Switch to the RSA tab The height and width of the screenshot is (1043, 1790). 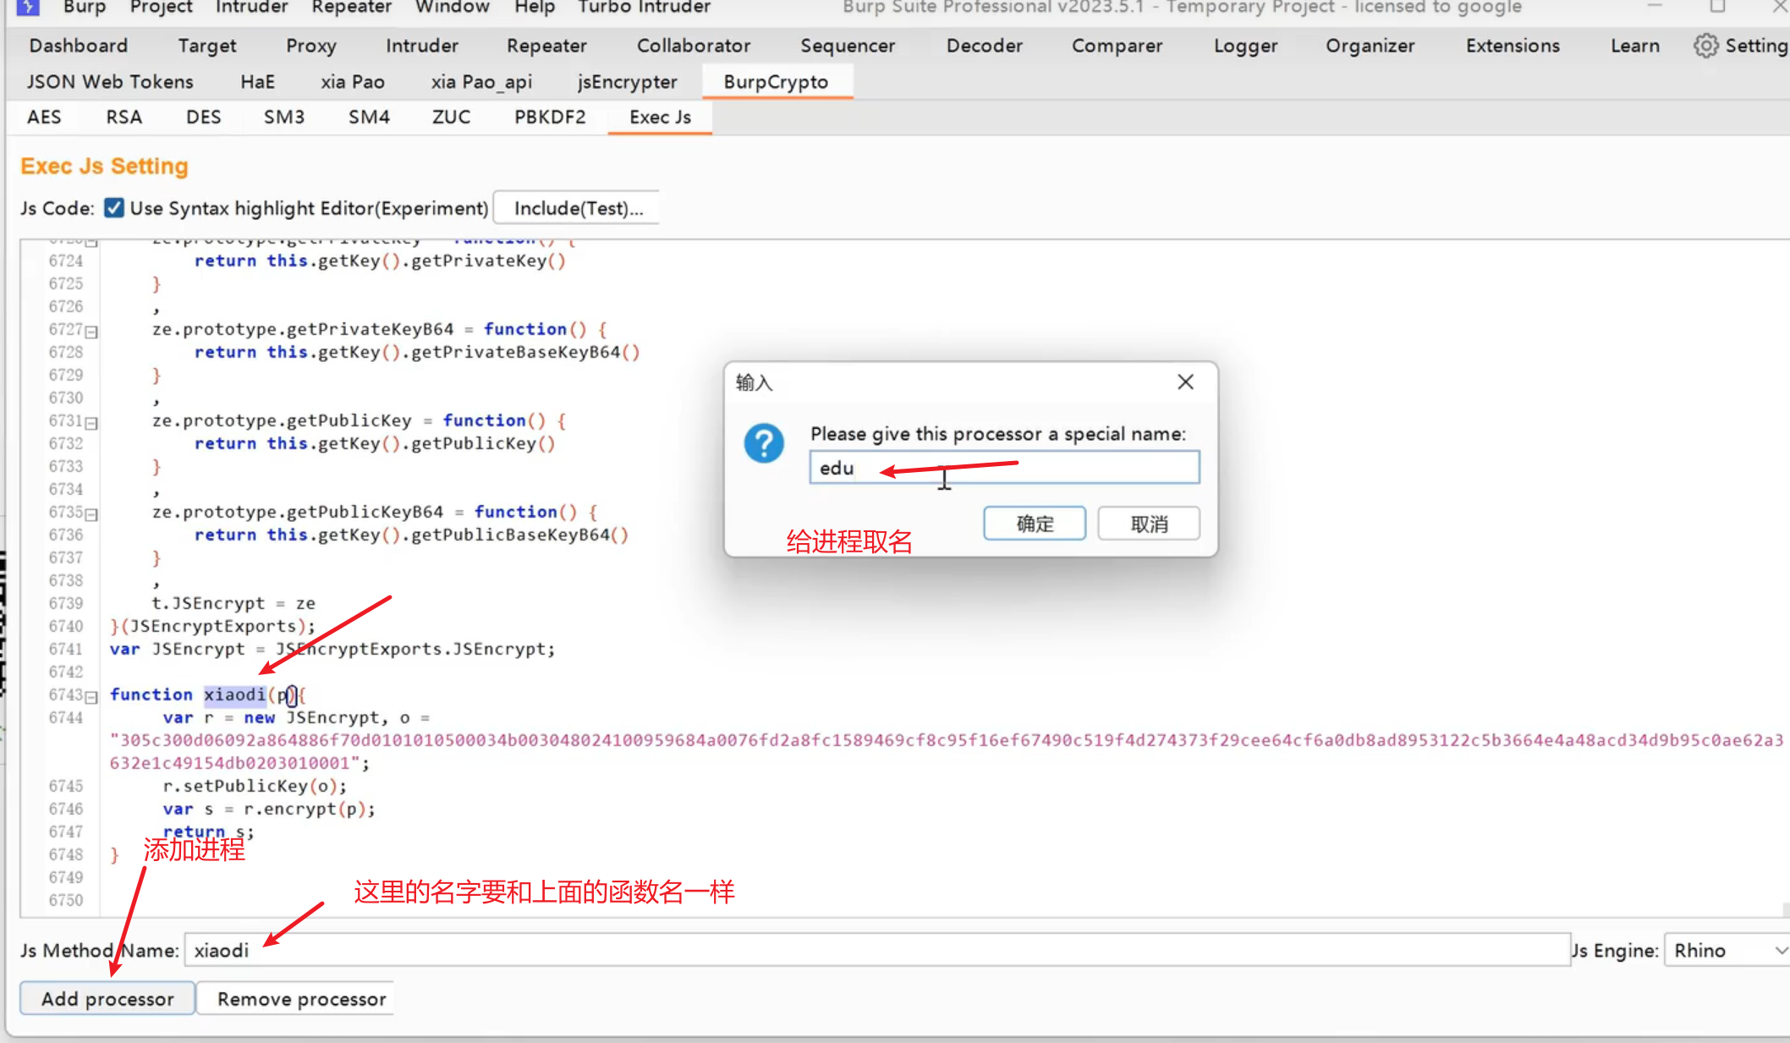[124, 117]
